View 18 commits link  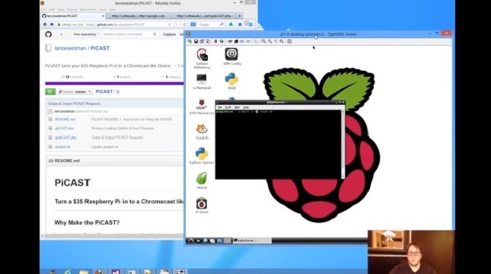tap(72, 77)
